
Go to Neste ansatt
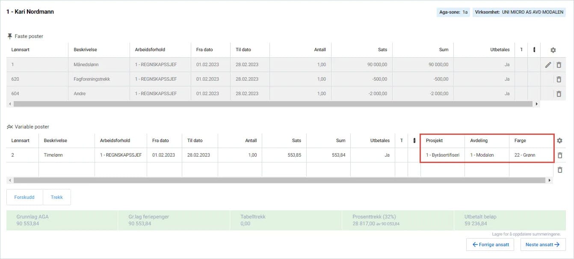[543, 244]
